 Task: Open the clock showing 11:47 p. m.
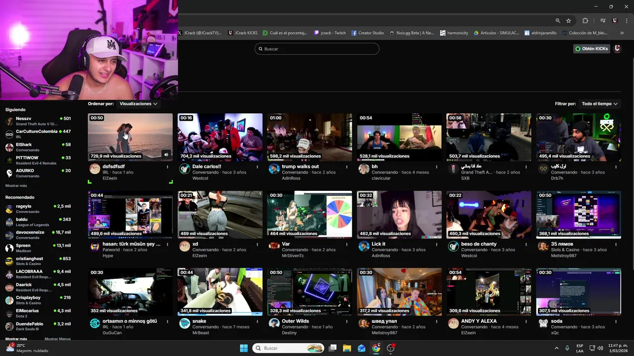tap(618, 348)
